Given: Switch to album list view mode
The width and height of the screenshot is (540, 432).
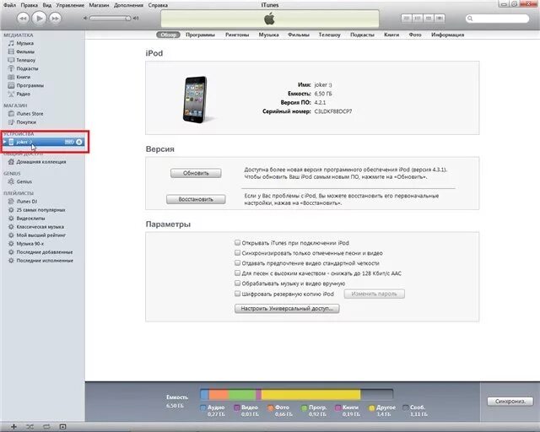Looking at the screenshot, I should pyautogui.click(x=418, y=18).
